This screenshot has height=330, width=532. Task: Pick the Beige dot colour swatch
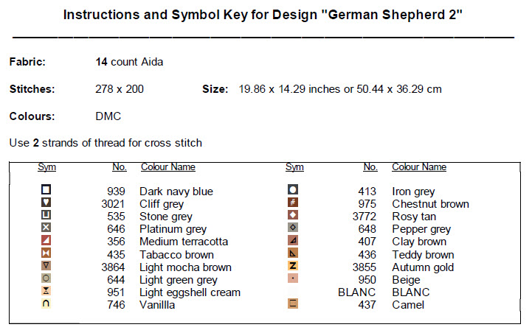click(x=292, y=278)
